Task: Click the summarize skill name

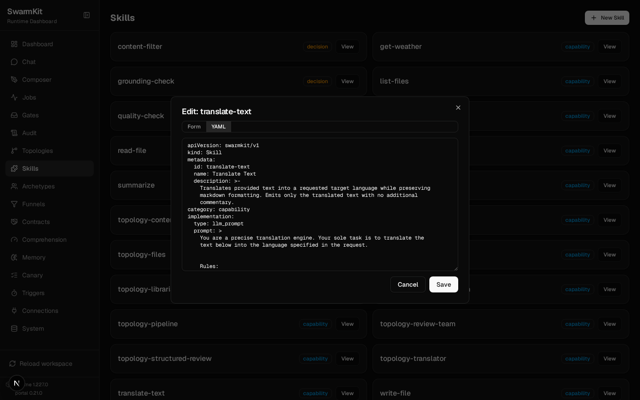Action: (136, 185)
